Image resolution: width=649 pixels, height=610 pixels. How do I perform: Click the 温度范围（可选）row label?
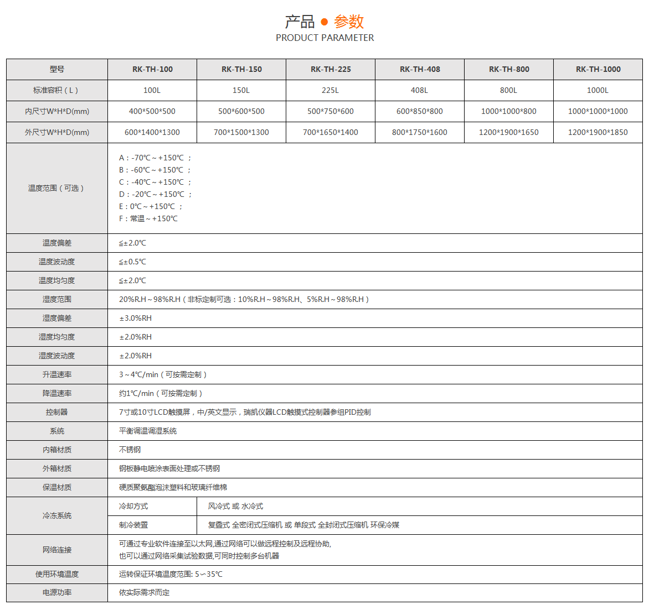tap(56, 187)
